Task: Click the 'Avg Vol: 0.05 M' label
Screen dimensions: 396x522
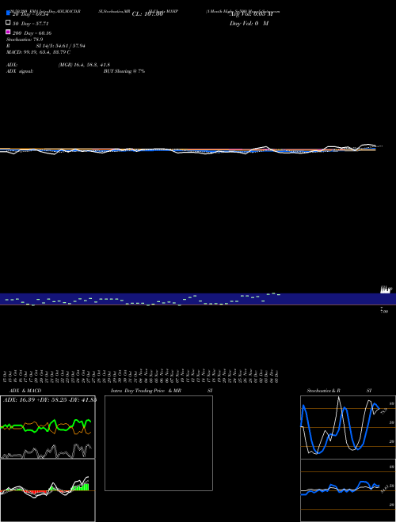Action: [x=251, y=14]
